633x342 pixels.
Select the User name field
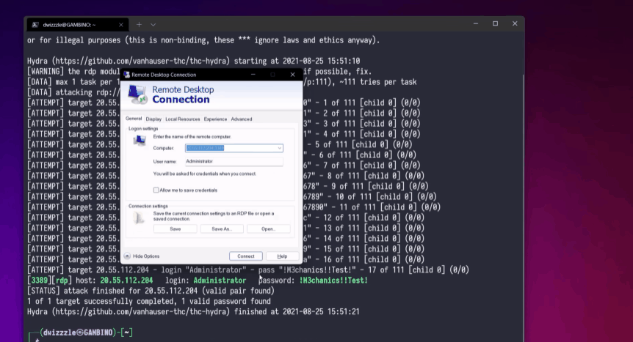click(x=234, y=161)
